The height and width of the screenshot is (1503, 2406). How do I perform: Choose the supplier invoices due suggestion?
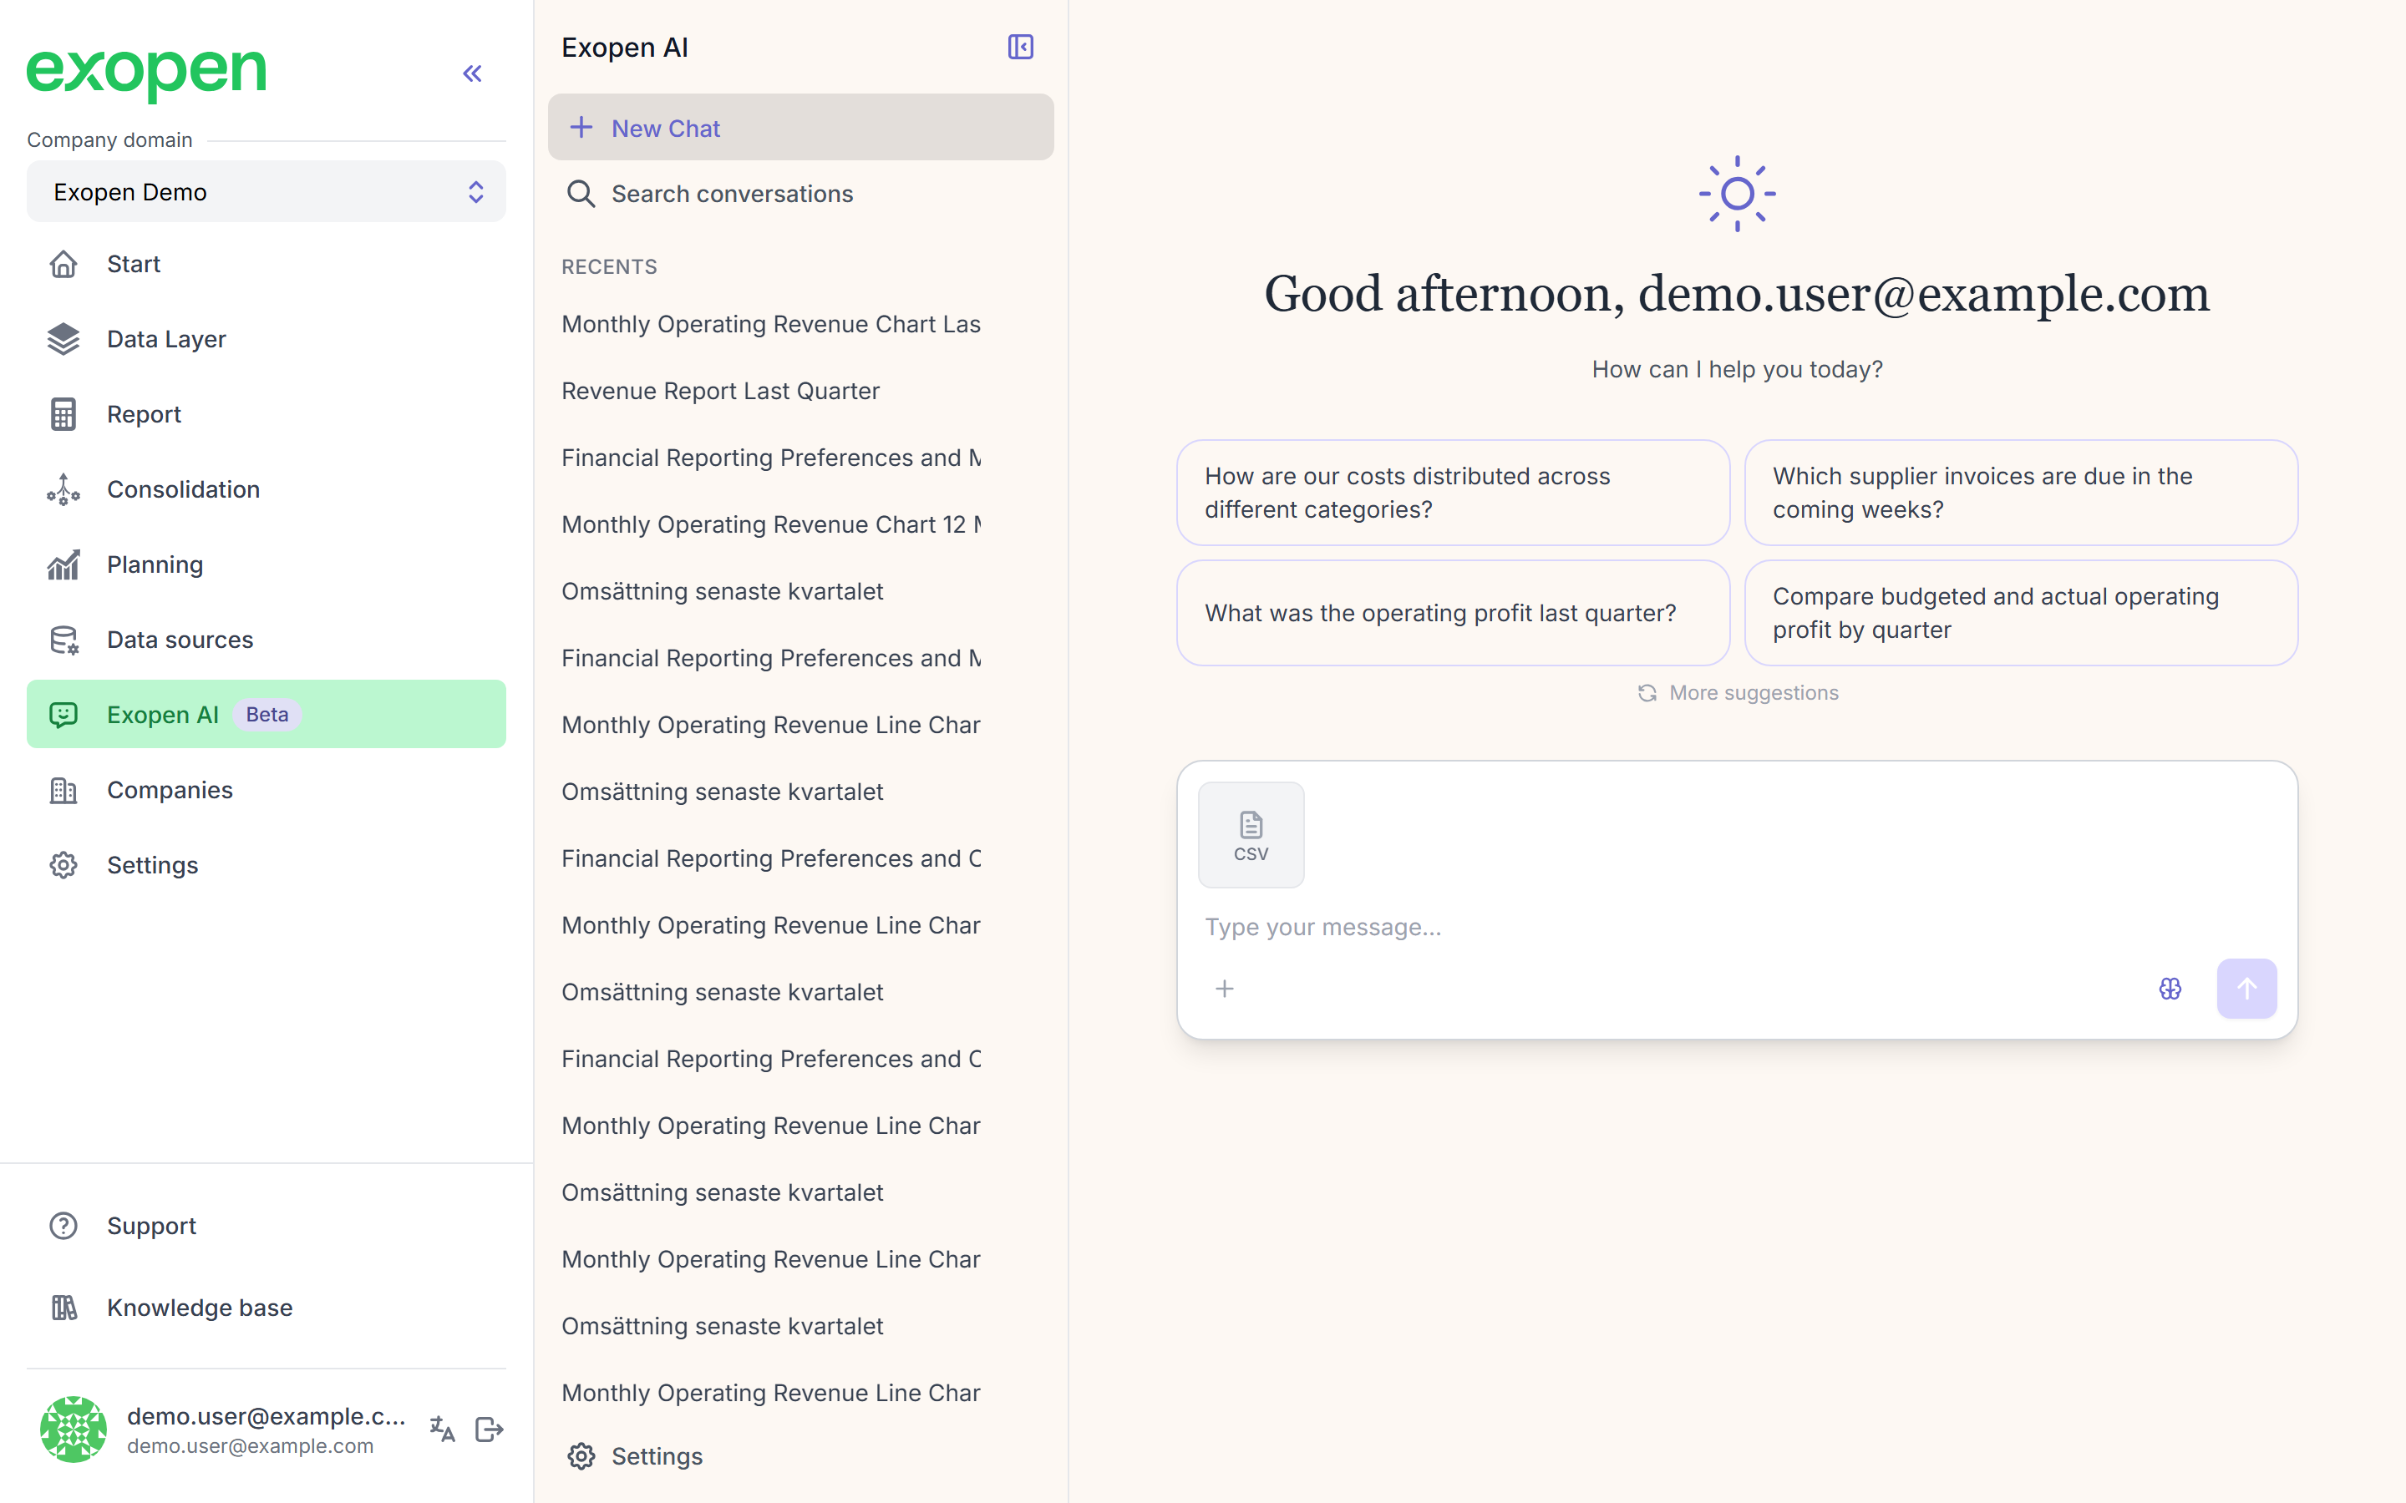(x=2021, y=493)
